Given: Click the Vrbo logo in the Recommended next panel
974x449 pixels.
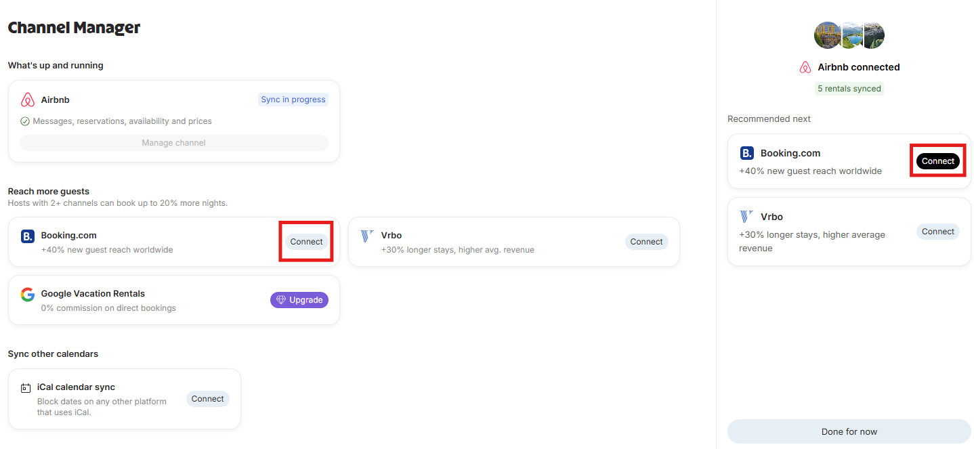Looking at the screenshot, I should [746, 217].
